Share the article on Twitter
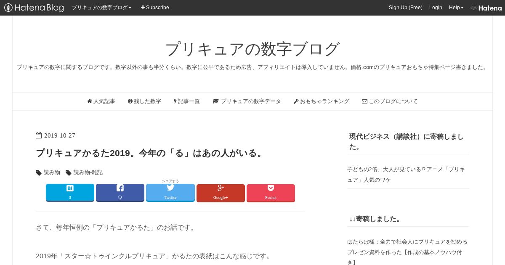 (170, 193)
